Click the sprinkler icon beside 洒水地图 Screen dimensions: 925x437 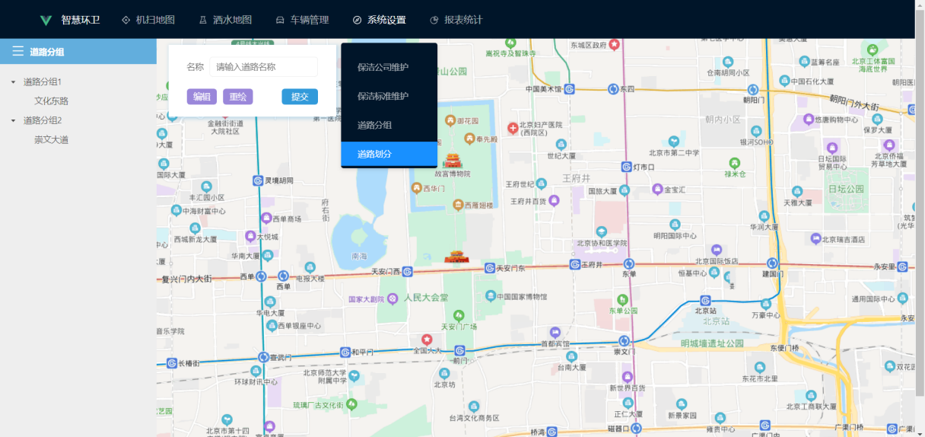click(x=202, y=20)
